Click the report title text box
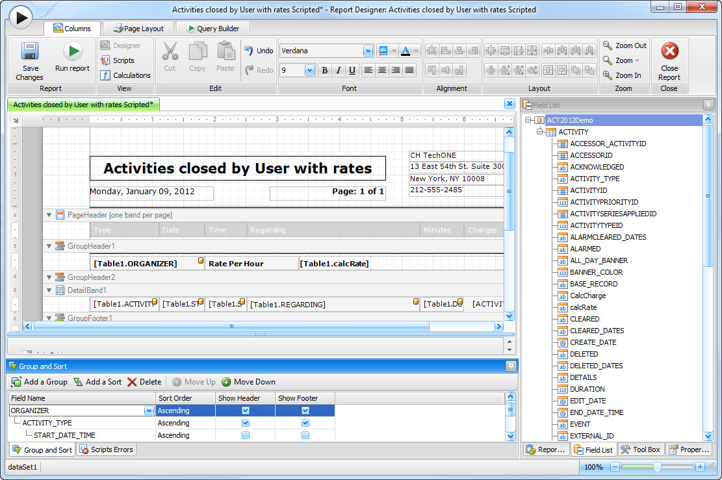 click(238, 168)
